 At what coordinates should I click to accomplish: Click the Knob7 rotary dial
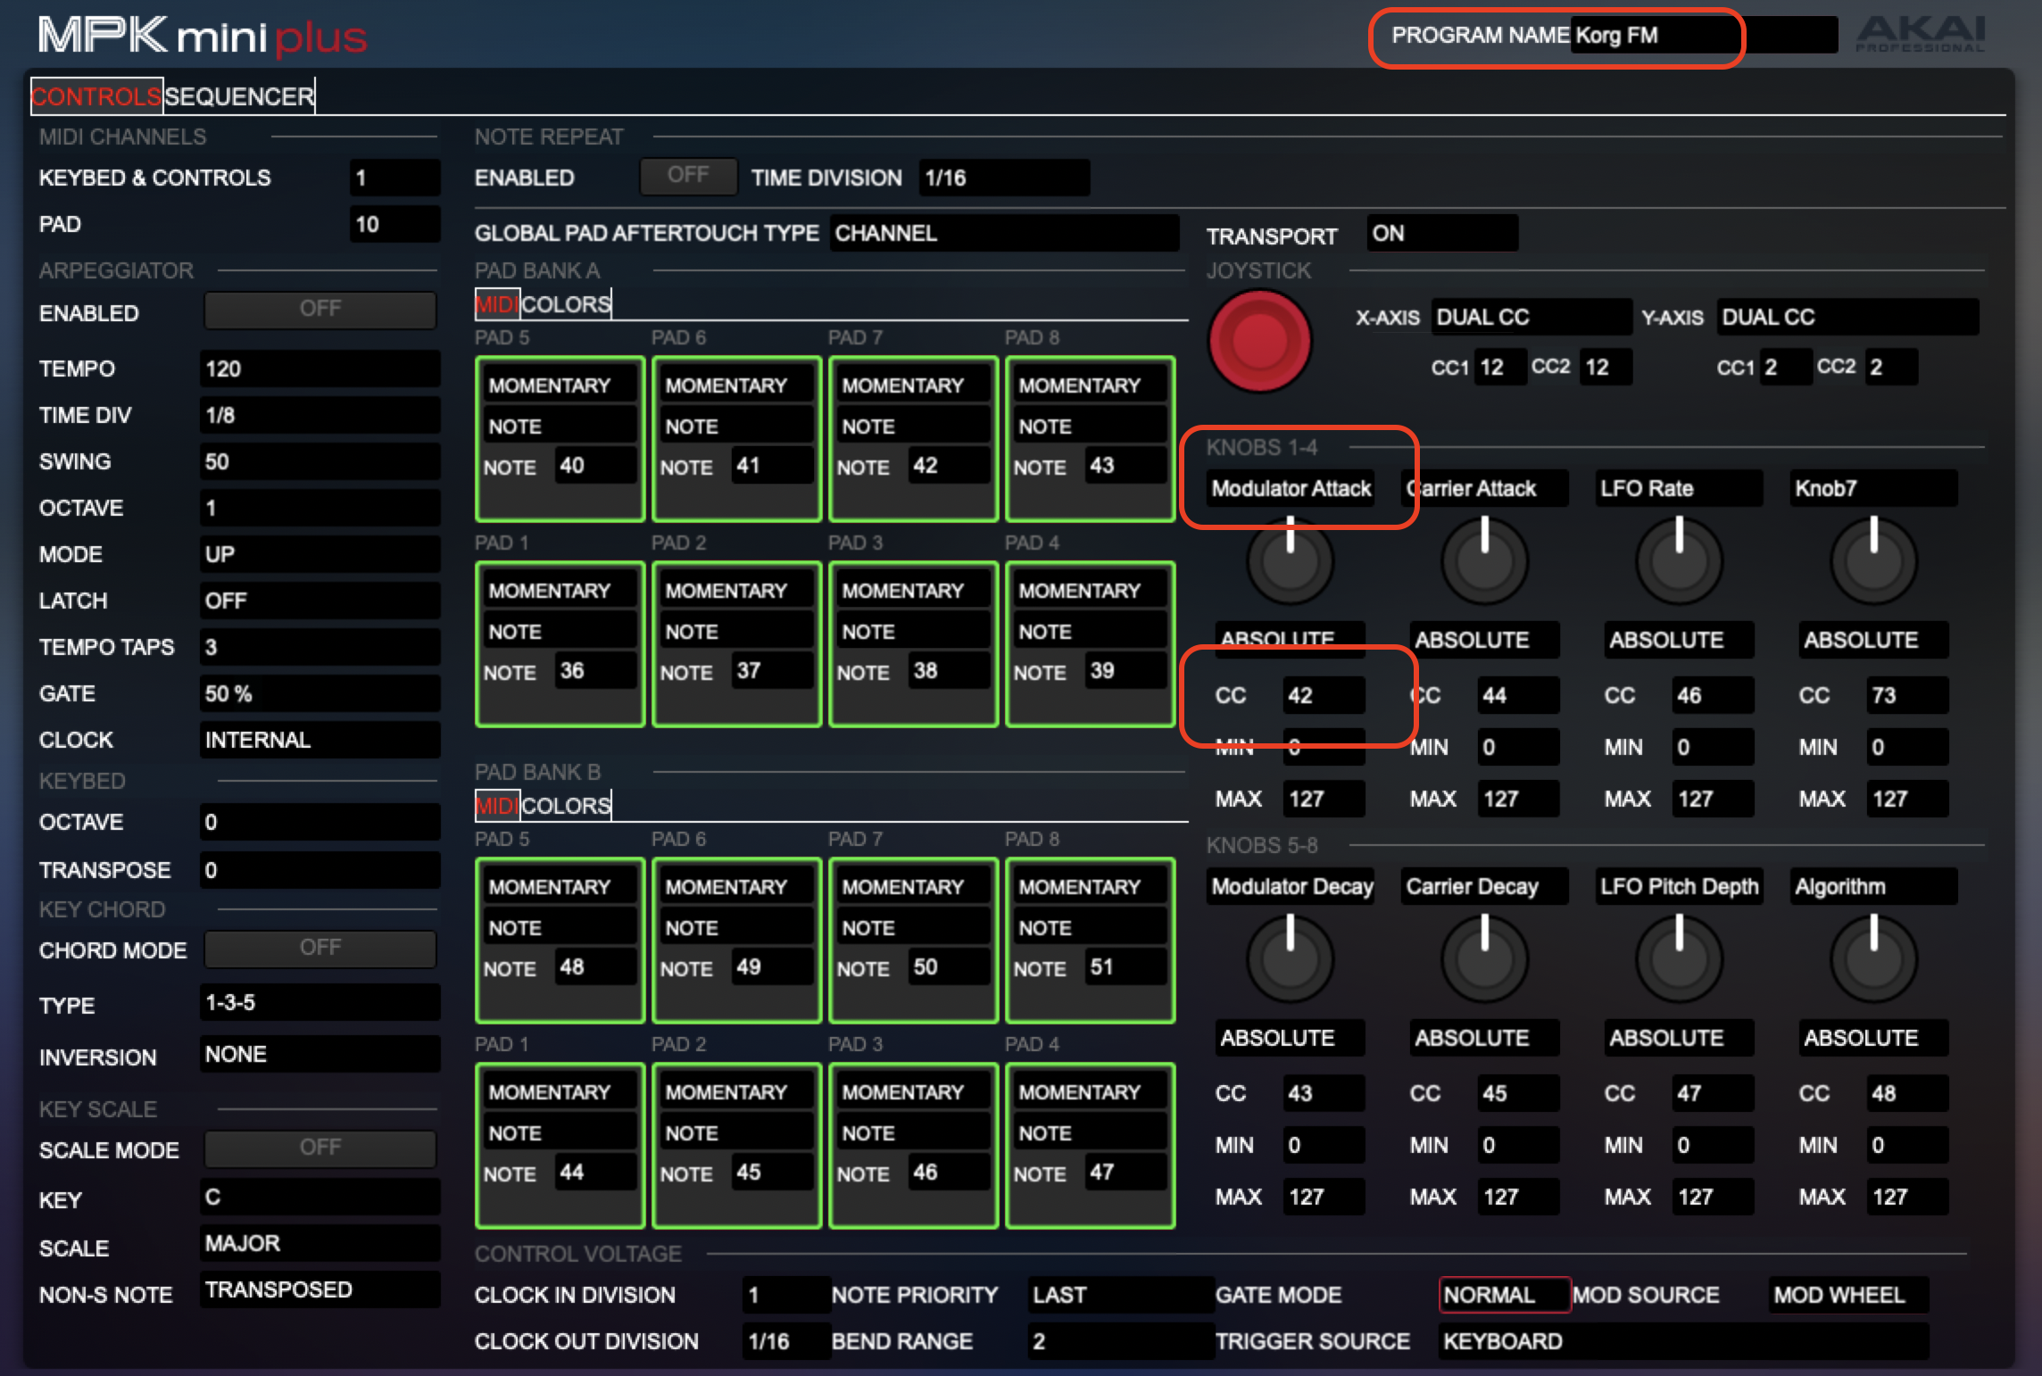click(1873, 561)
